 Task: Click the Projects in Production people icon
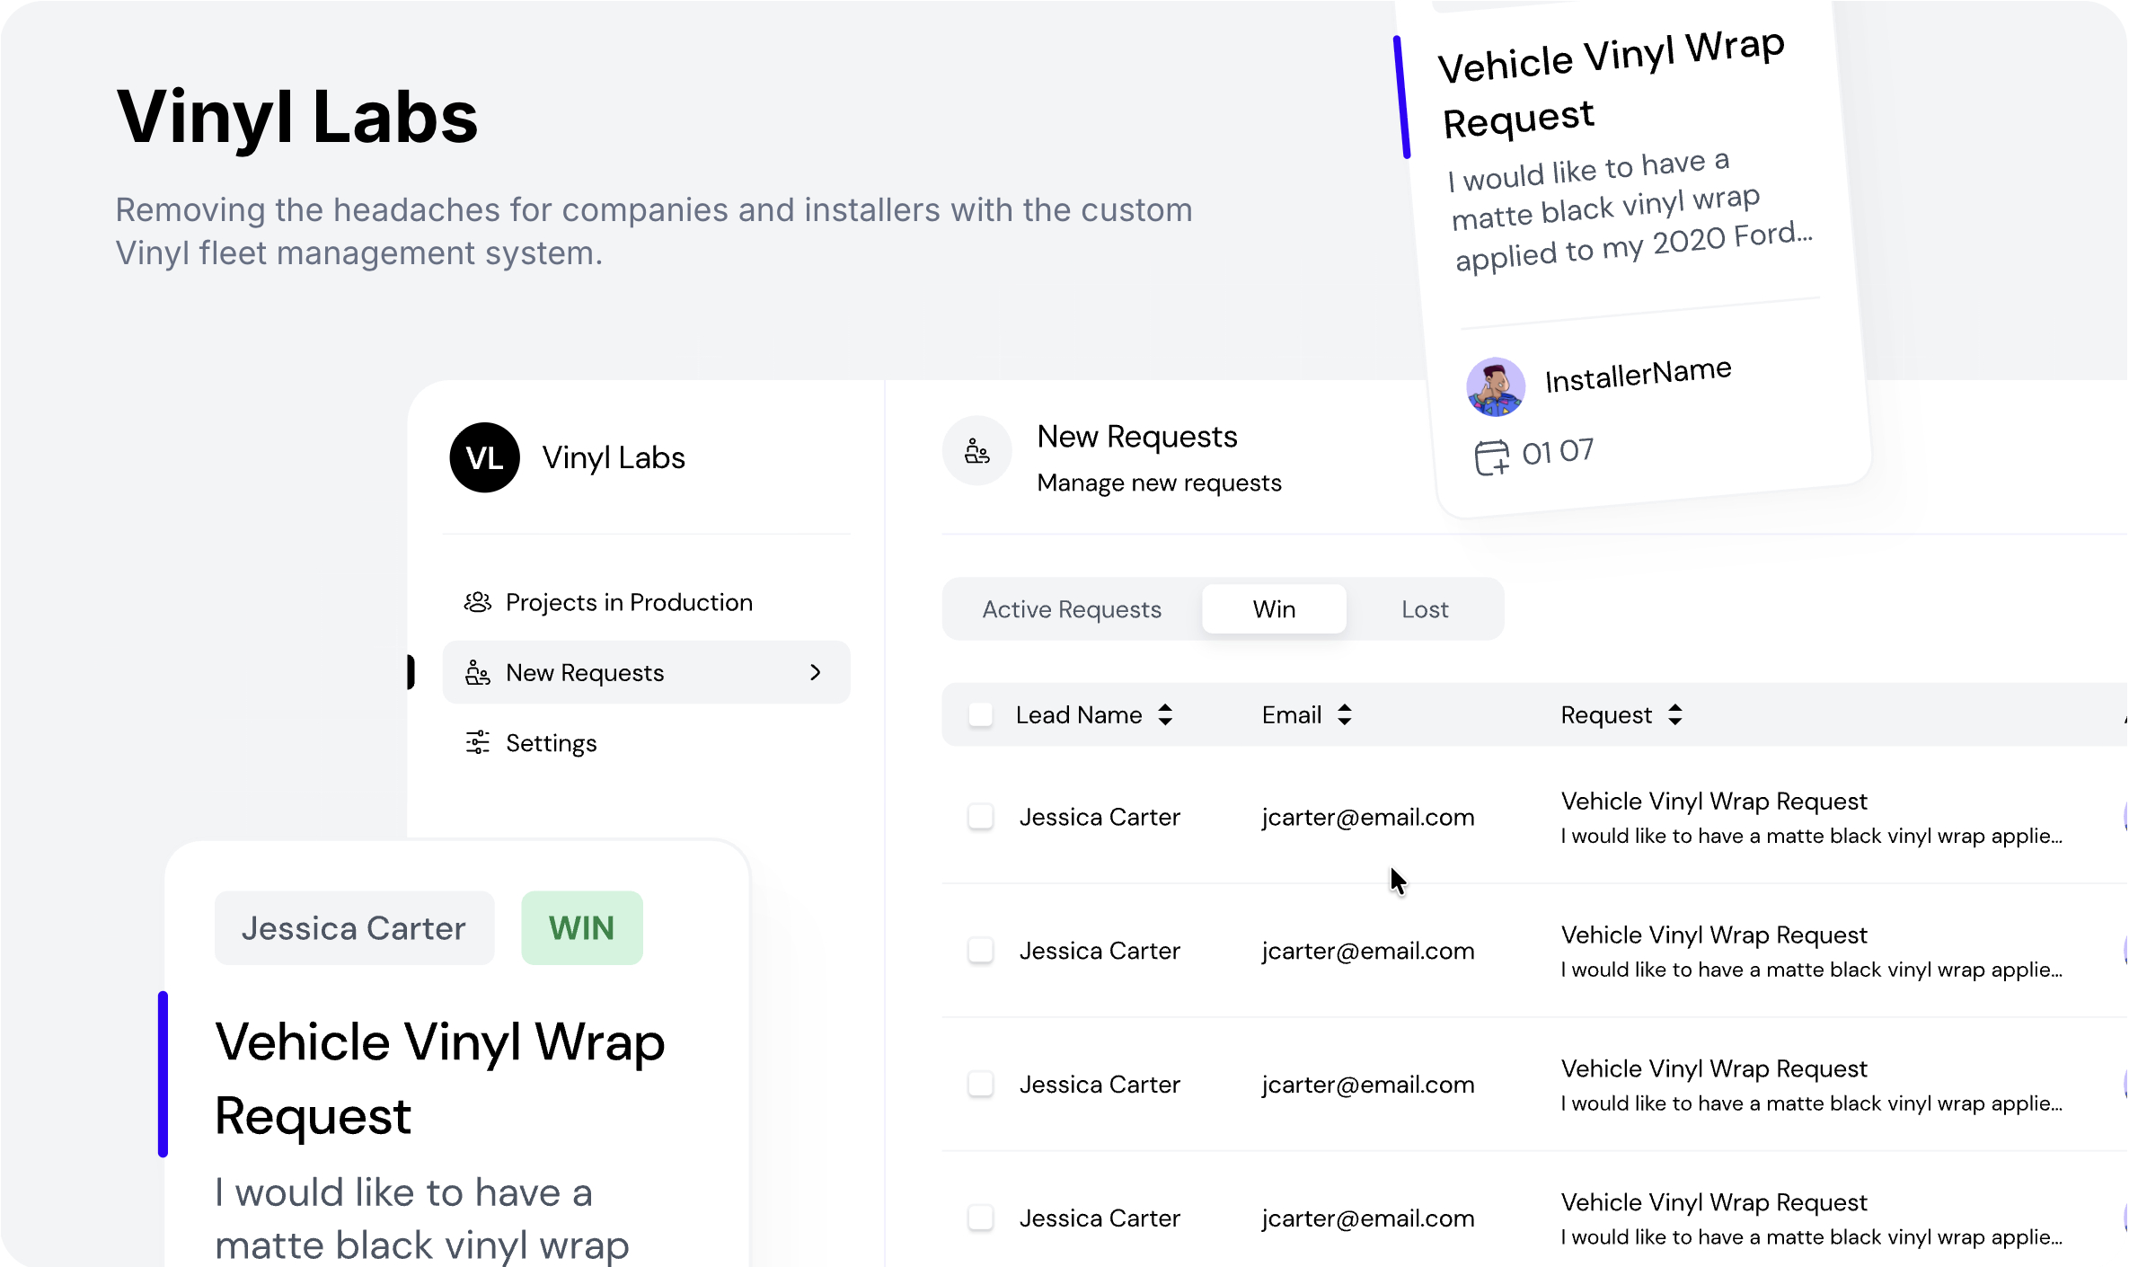477,602
